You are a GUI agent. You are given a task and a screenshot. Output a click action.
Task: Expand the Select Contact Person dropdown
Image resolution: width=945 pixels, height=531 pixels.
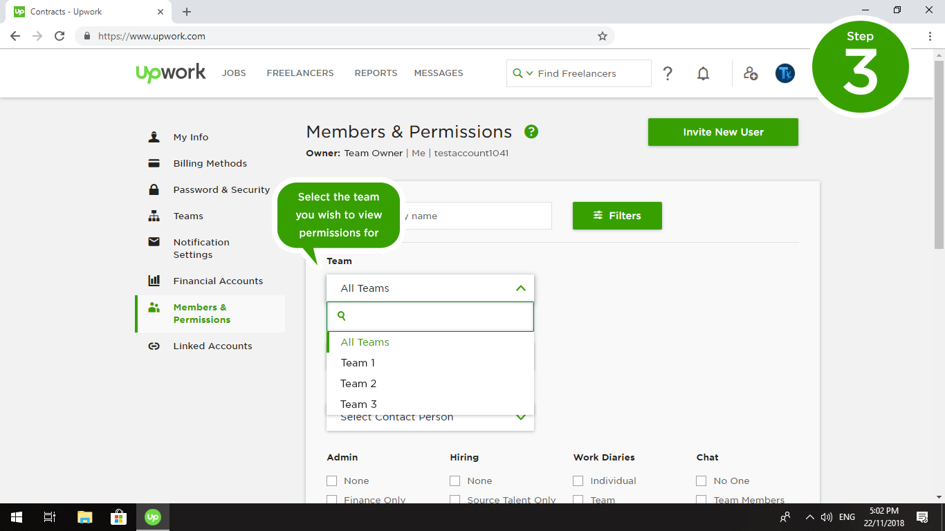pos(520,418)
